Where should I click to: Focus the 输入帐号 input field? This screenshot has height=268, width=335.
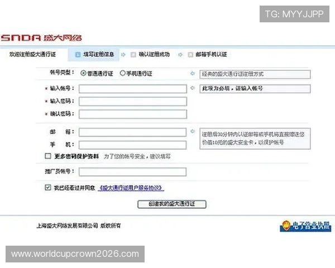pos(133,89)
